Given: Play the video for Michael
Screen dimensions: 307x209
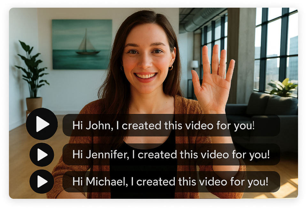Looking at the screenshot, I should [42, 182].
